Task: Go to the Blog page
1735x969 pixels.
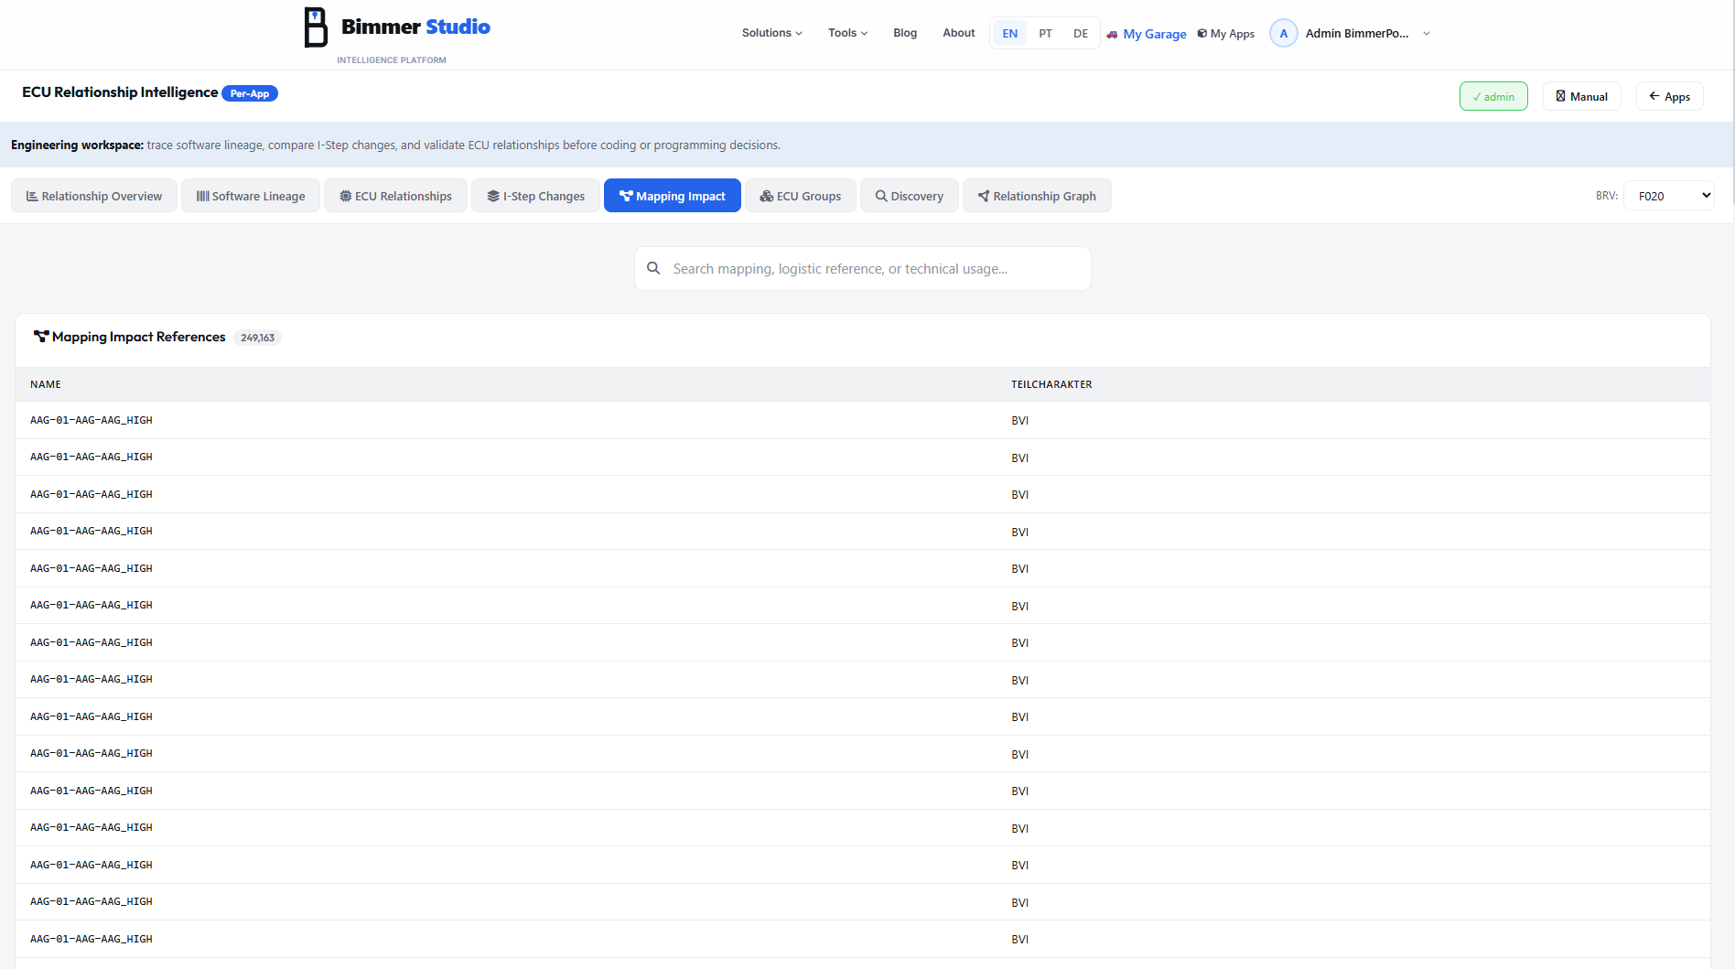Action: [x=905, y=33]
